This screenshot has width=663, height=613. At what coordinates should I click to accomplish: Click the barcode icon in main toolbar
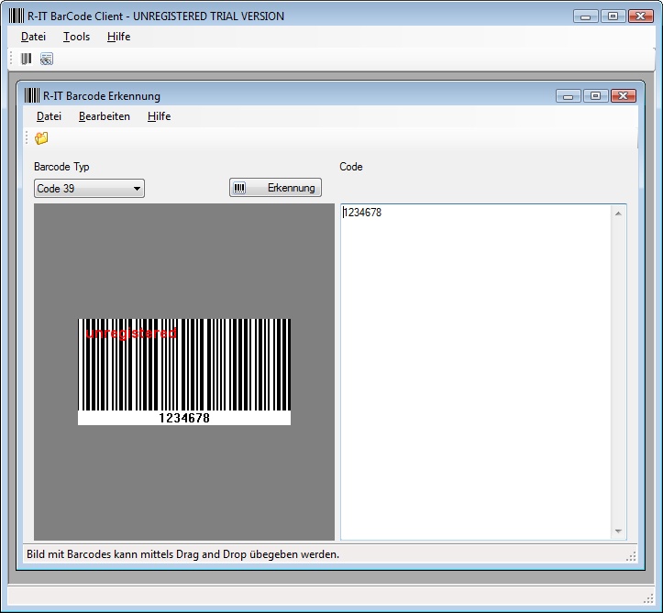27,59
